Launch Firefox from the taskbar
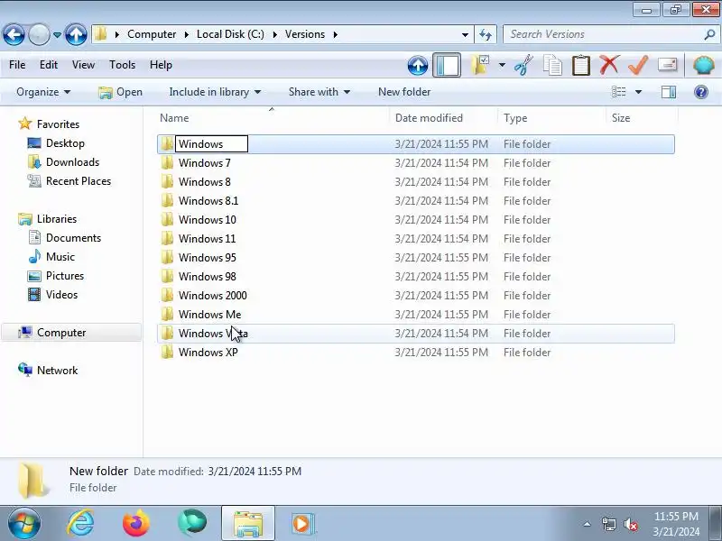722x541 pixels. (x=136, y=524)
